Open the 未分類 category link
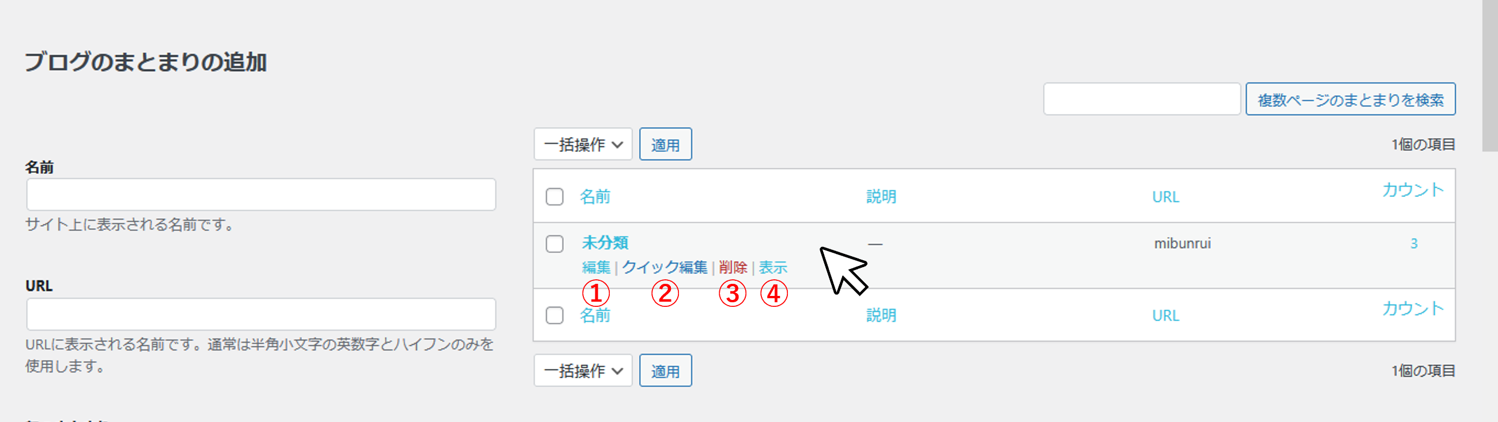1498x422 pixels. pyautogui.click(x=605, y=242)
